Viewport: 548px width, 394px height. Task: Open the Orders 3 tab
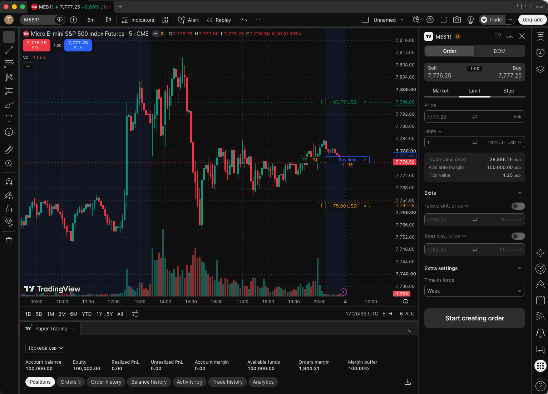(71, 382)
